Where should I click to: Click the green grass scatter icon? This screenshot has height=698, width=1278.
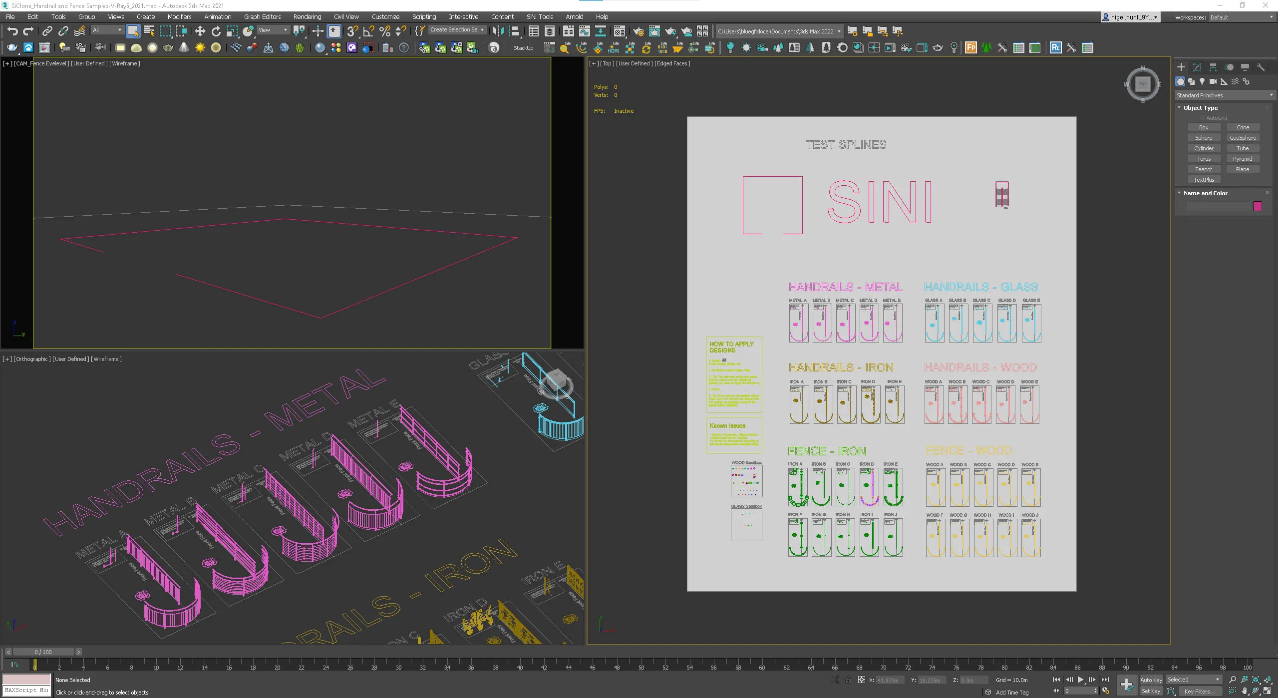(300, 47)
